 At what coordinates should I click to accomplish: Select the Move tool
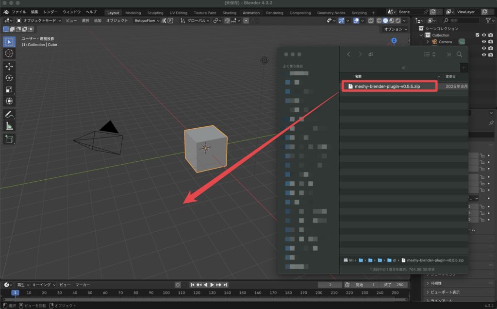click(x=9, y=66)
